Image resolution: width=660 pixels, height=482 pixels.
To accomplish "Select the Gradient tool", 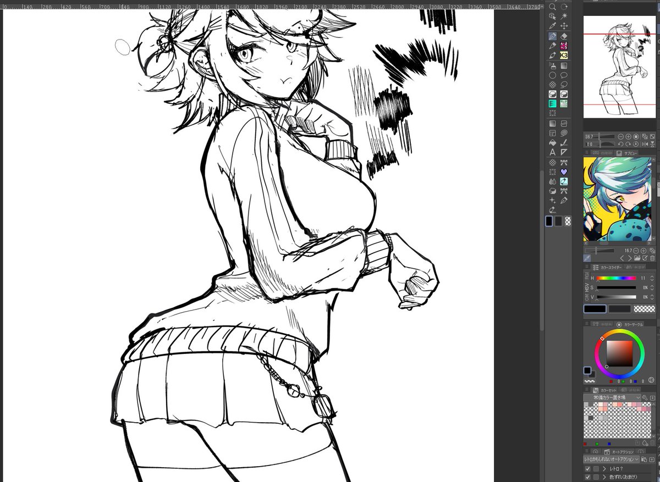I will 553,123.
